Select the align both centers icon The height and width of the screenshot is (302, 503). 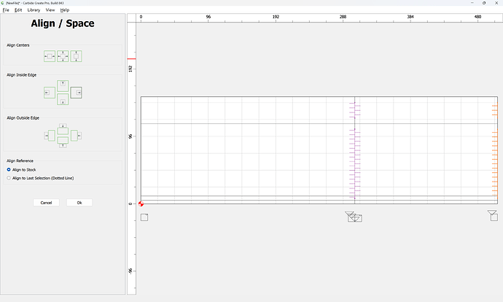tap(63, 56)
